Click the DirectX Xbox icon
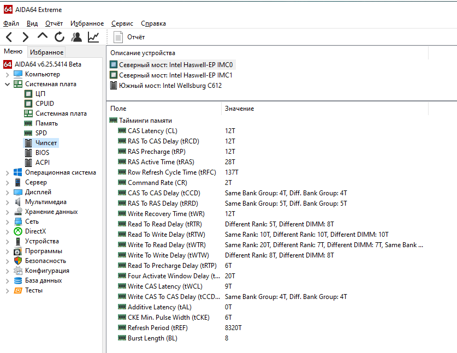 coord(18,231)
